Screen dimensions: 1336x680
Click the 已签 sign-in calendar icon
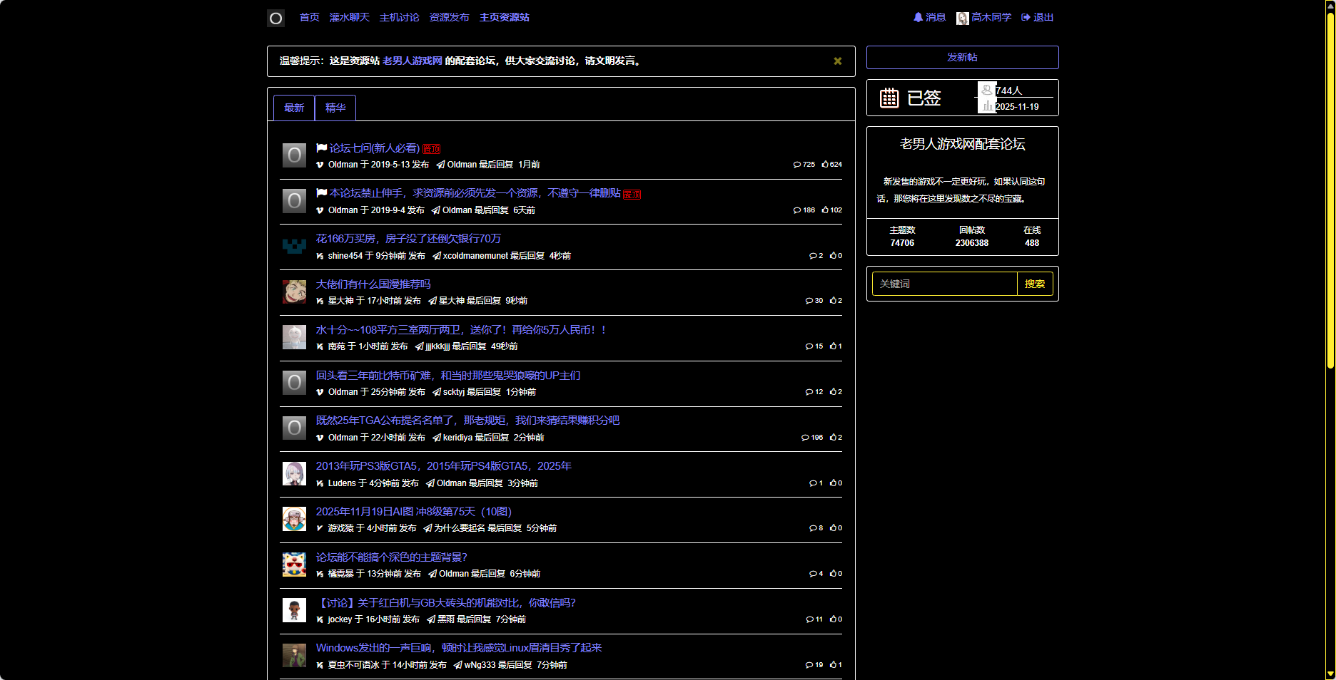[889, 97]
